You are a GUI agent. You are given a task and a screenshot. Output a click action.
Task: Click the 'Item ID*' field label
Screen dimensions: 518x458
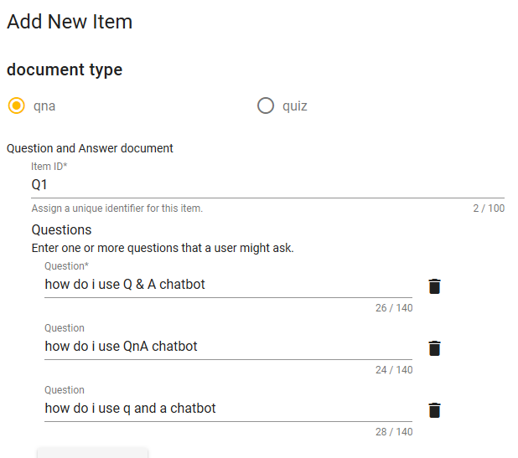(49, 167)
